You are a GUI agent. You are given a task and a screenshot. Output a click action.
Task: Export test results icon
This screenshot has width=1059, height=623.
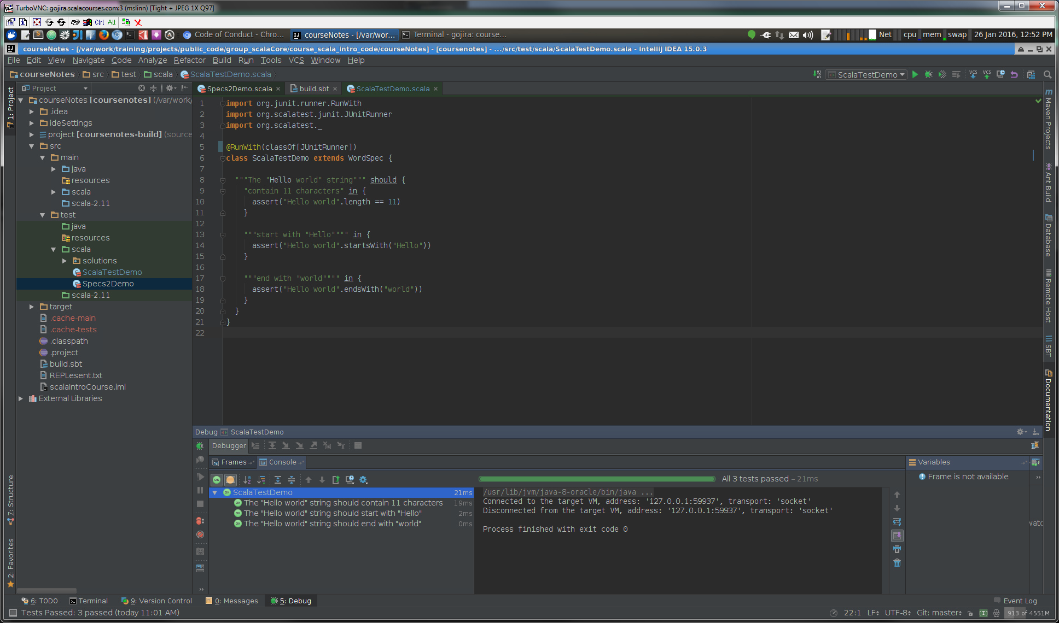[336, 480]
